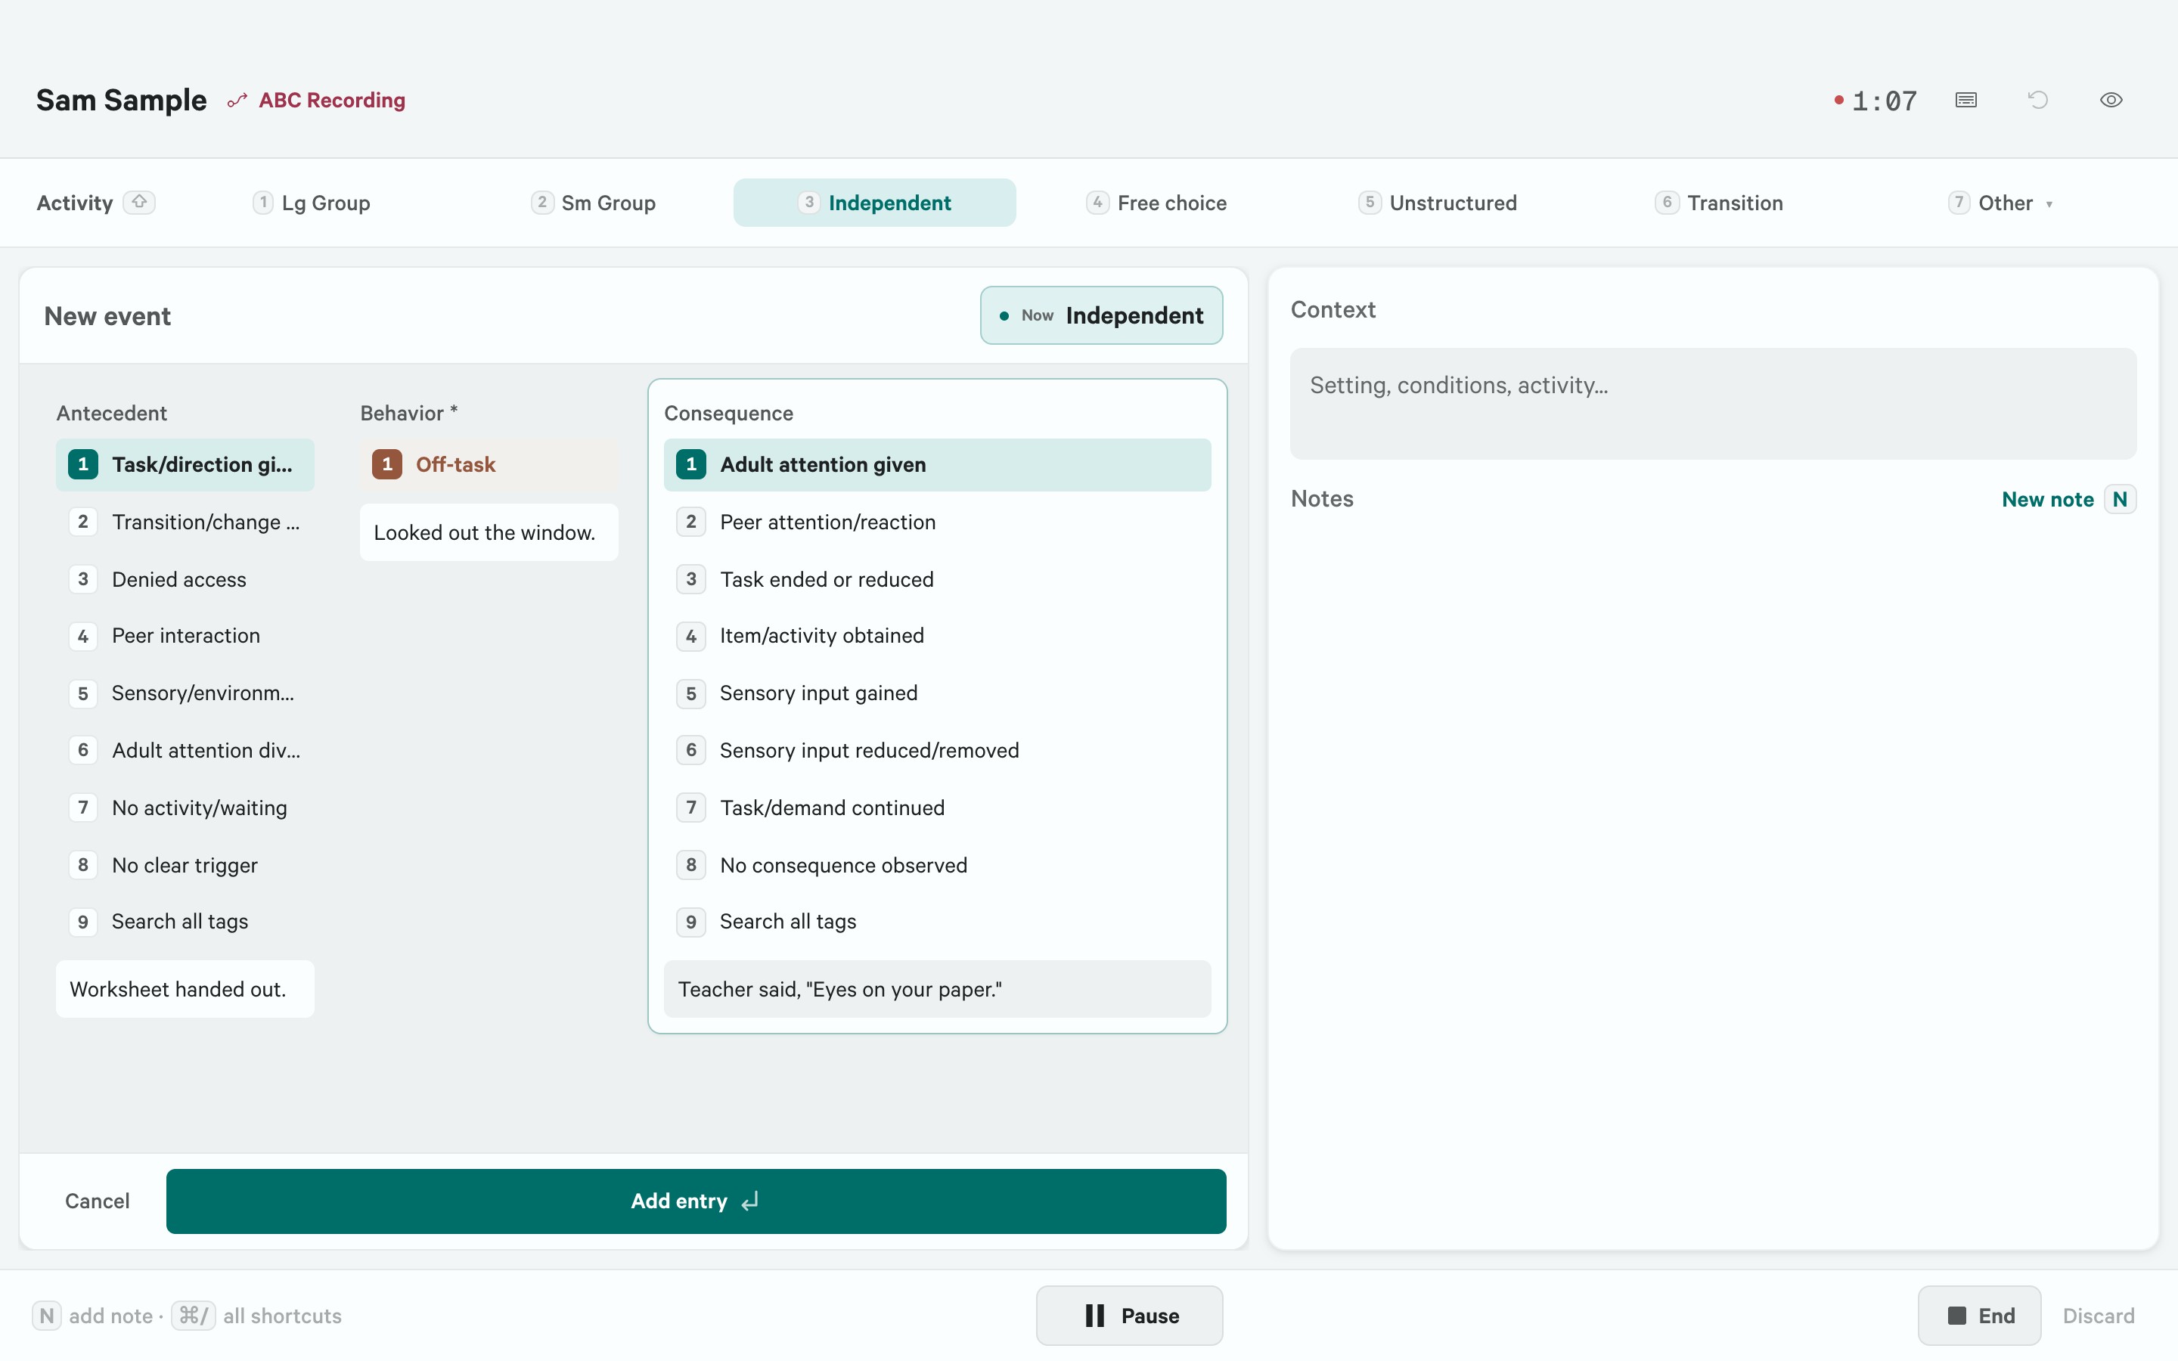The width and height of the screenshot is (2178, 1361).
Task: Select consequence Task/demand continued
Action: point(937,808)
